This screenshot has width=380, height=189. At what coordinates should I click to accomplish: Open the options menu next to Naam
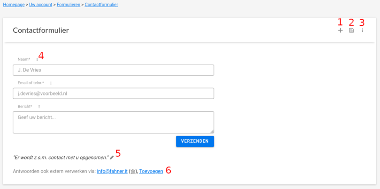(x=37, y=59)
